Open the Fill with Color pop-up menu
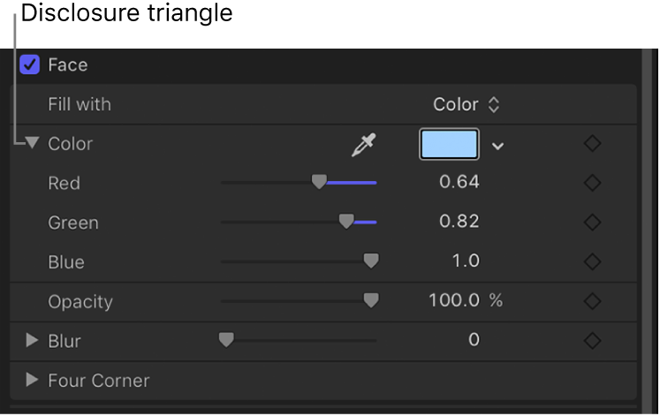Viewport: 660px width, 416px height. pos(466,104)
